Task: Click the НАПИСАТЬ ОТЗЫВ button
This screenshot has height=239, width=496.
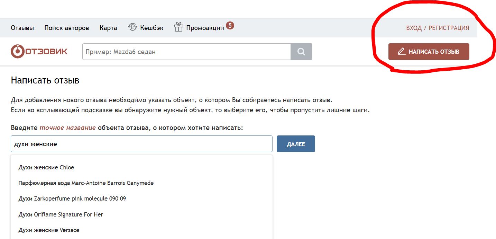Action: [x=429, y=52]
